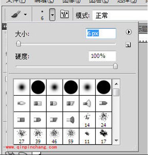
Task: Select the spatter brush labeled 27
Action: tap(22, 136)
